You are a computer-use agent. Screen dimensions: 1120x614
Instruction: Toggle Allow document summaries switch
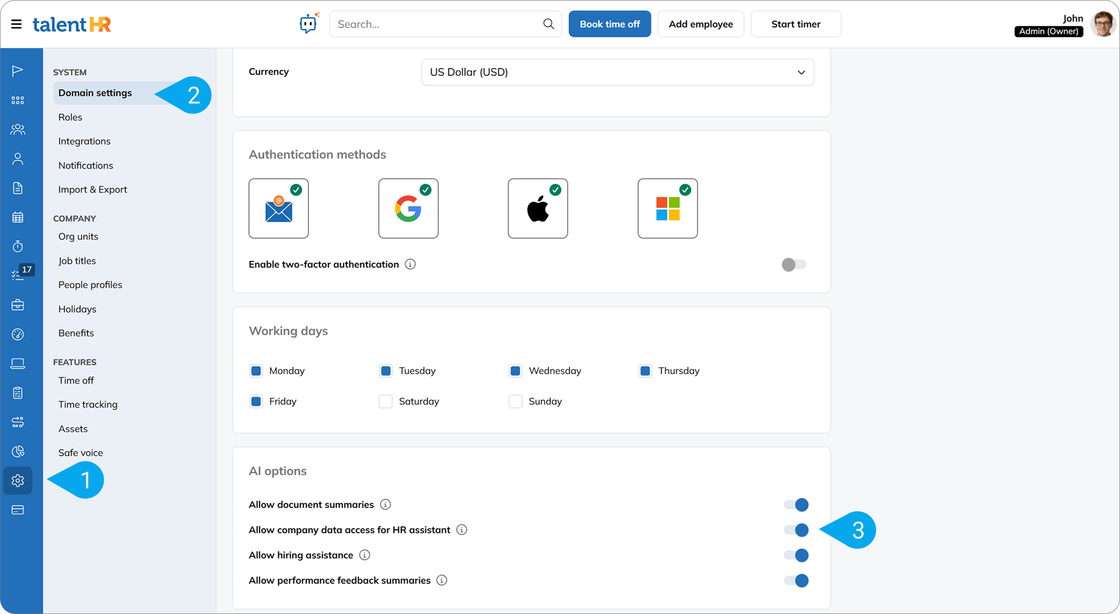[796, 505]
